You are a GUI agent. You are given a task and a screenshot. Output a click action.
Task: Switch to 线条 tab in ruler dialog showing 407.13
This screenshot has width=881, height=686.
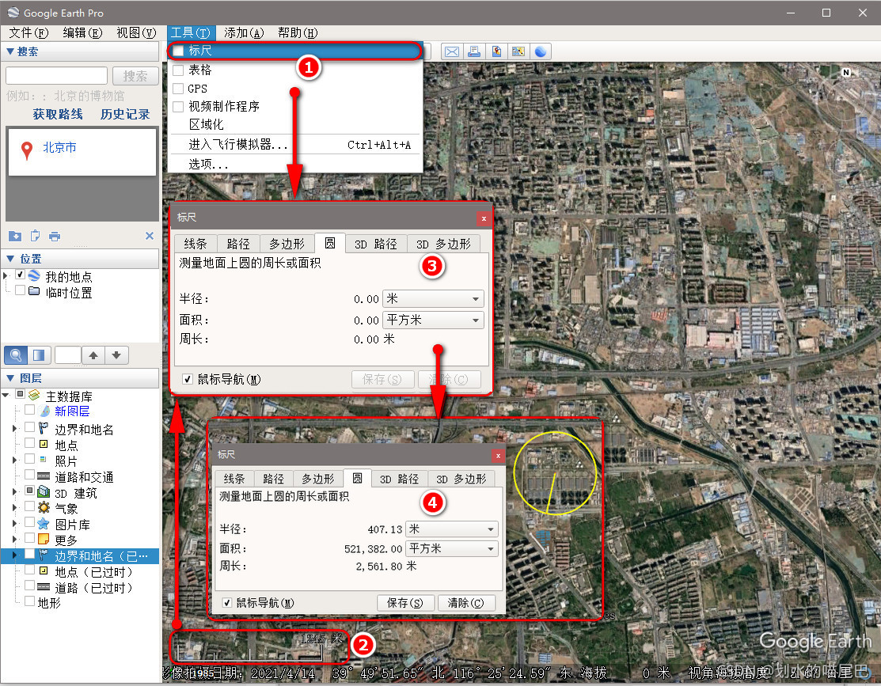(x=234, y=479)
